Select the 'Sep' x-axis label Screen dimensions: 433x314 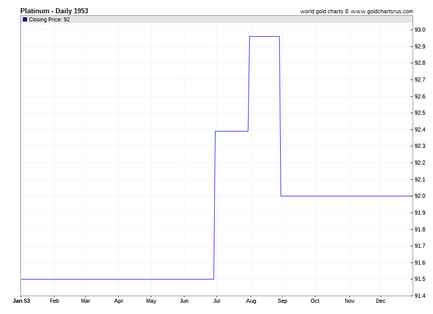coord(282,301)
